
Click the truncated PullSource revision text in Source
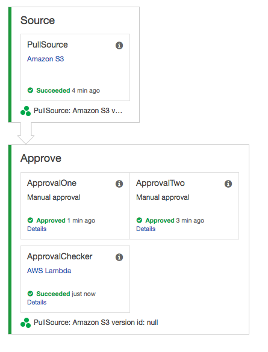[78, 111]
